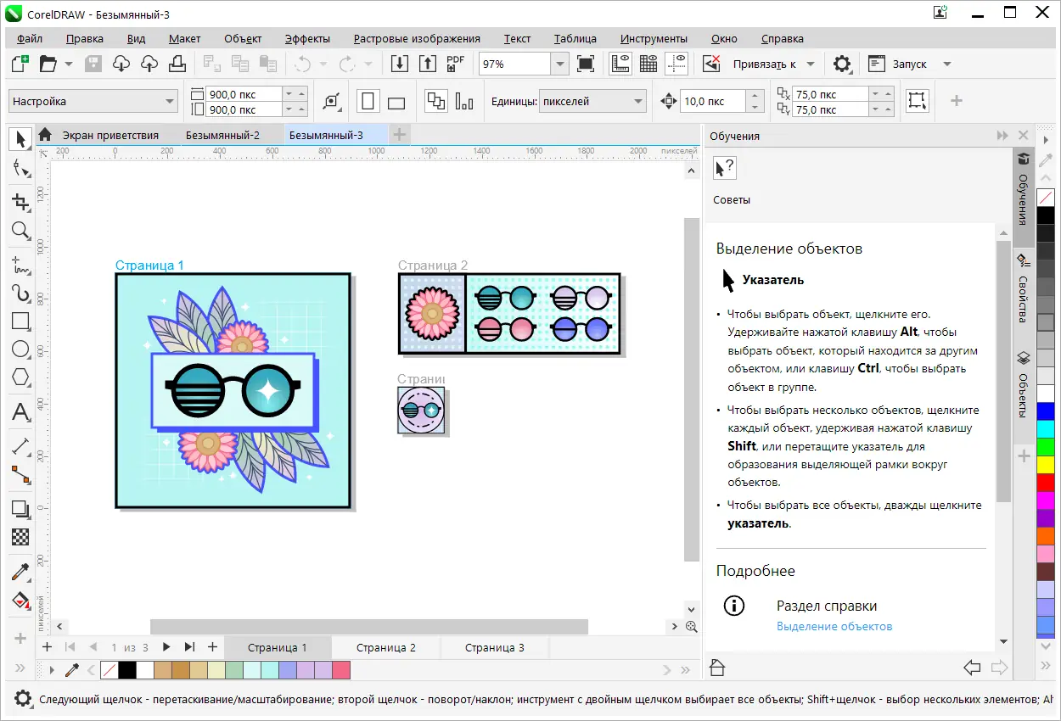Select the Transparency checkerboard tool
This screenshot has height=721, width=1061.
point(20,537)
